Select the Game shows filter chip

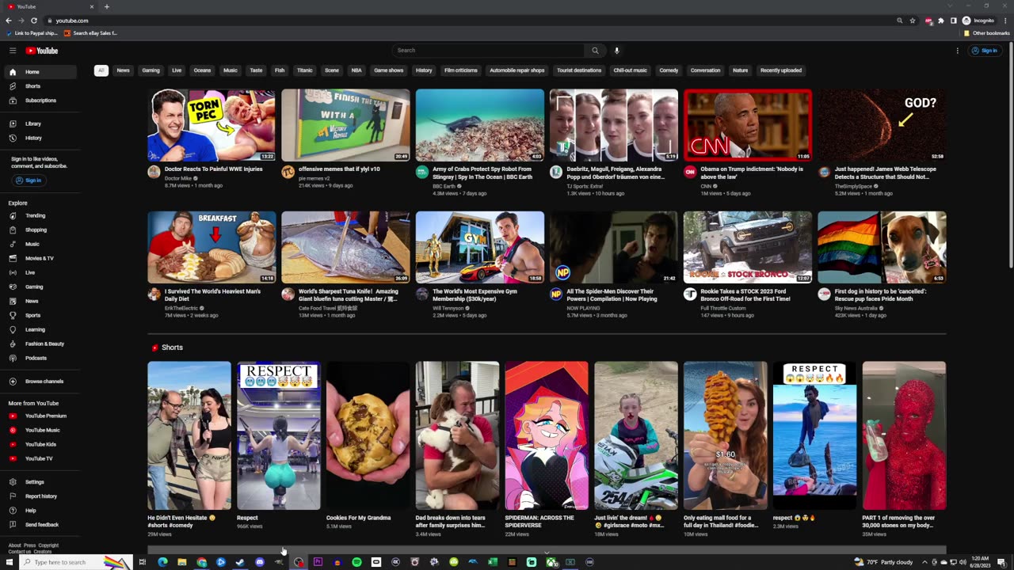click(x=388, y=70)
